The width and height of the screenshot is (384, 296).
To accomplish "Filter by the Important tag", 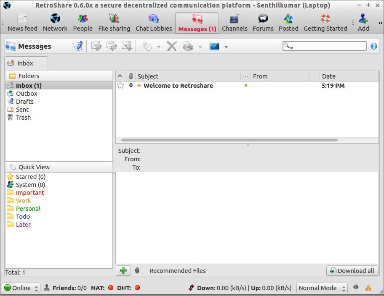I will [59, 193].
